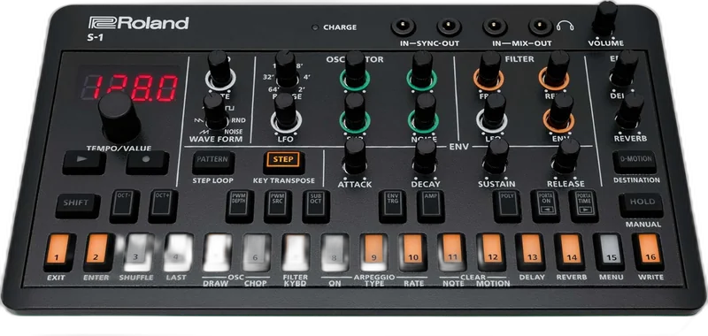Adjust the green NOISE level knob
Screen dimensions: 708x336
coord(424,114)
